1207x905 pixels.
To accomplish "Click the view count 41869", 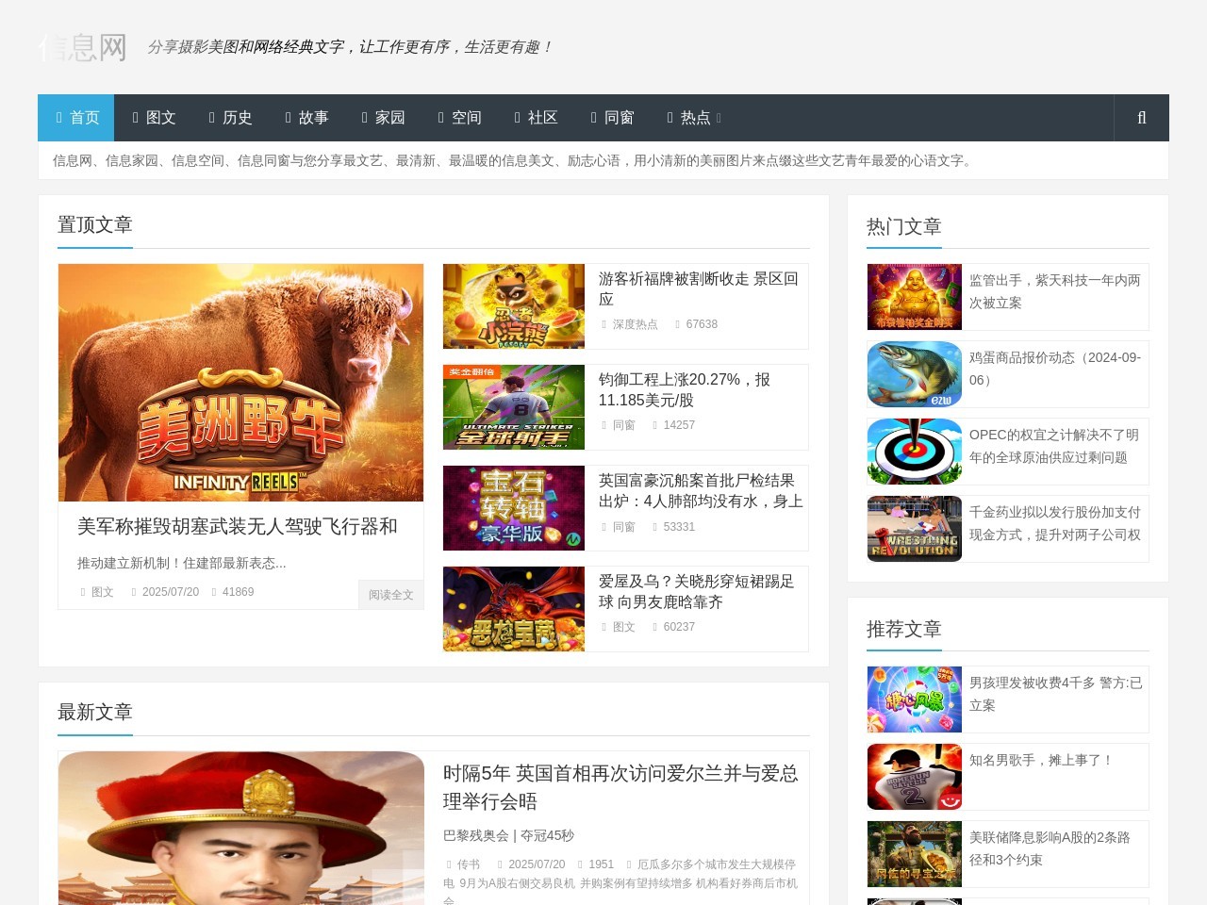I will (238, 592).
